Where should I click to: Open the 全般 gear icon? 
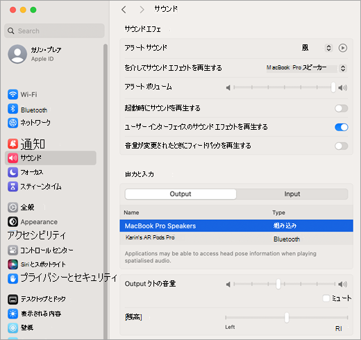(12, 207)
